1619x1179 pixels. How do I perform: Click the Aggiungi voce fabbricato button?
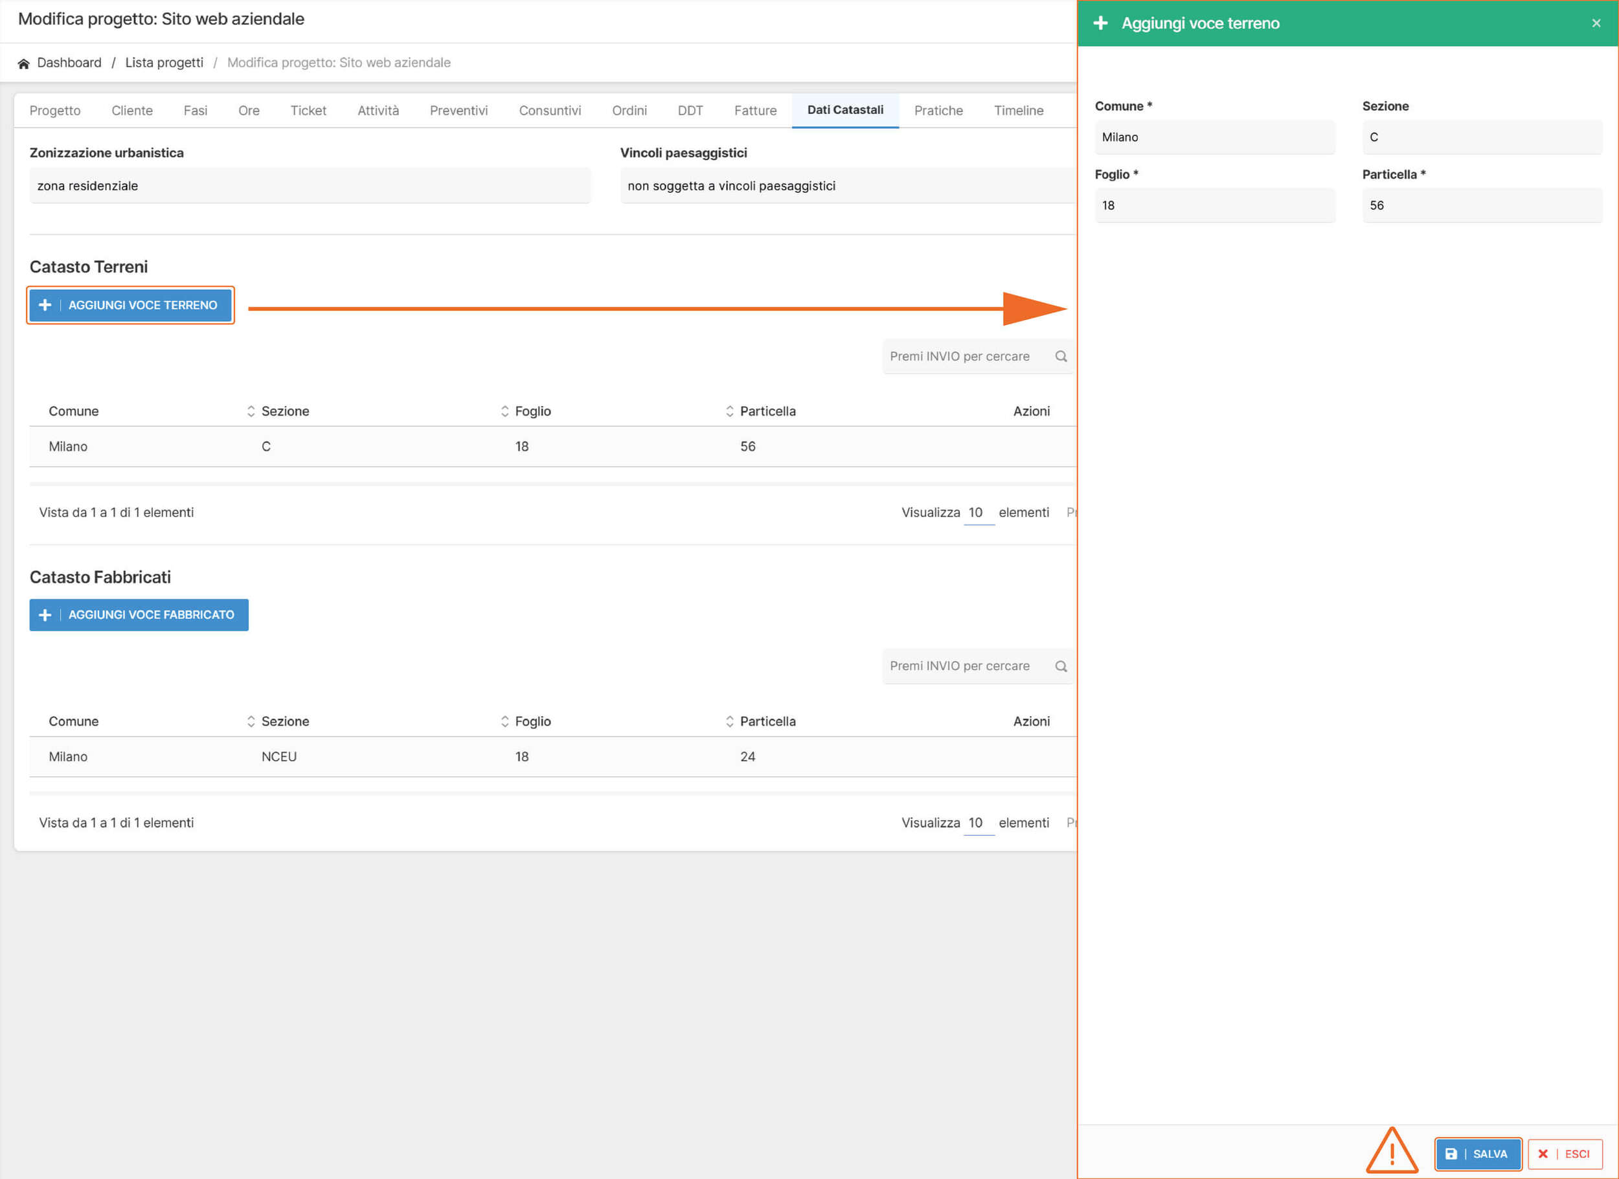pyautogui.click(x=139, y=614)
